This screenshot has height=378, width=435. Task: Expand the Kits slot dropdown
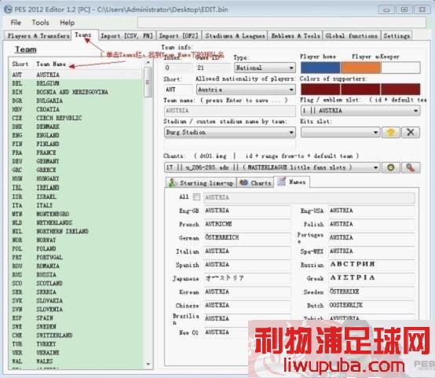point(340,132)
